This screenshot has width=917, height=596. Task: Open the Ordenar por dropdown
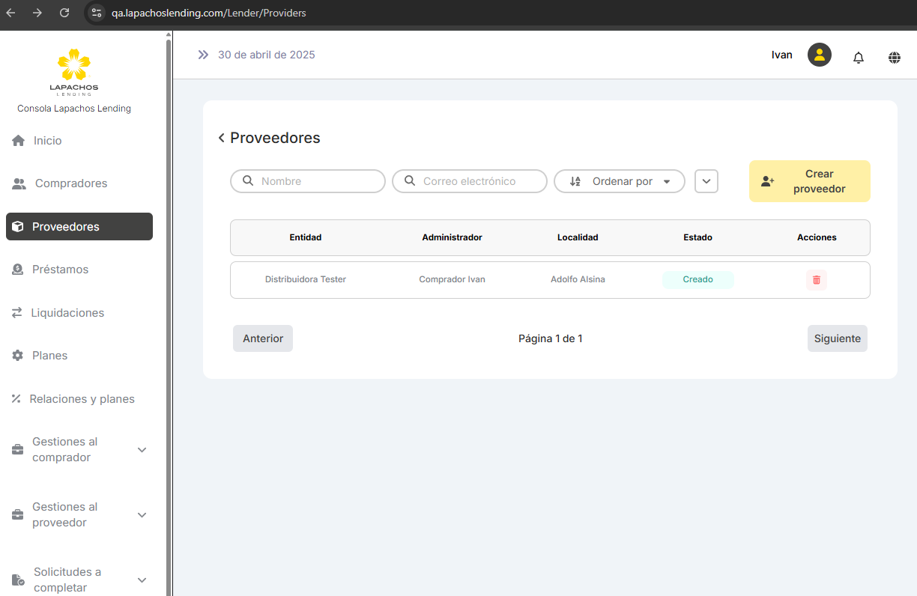(x=619, y=181)
